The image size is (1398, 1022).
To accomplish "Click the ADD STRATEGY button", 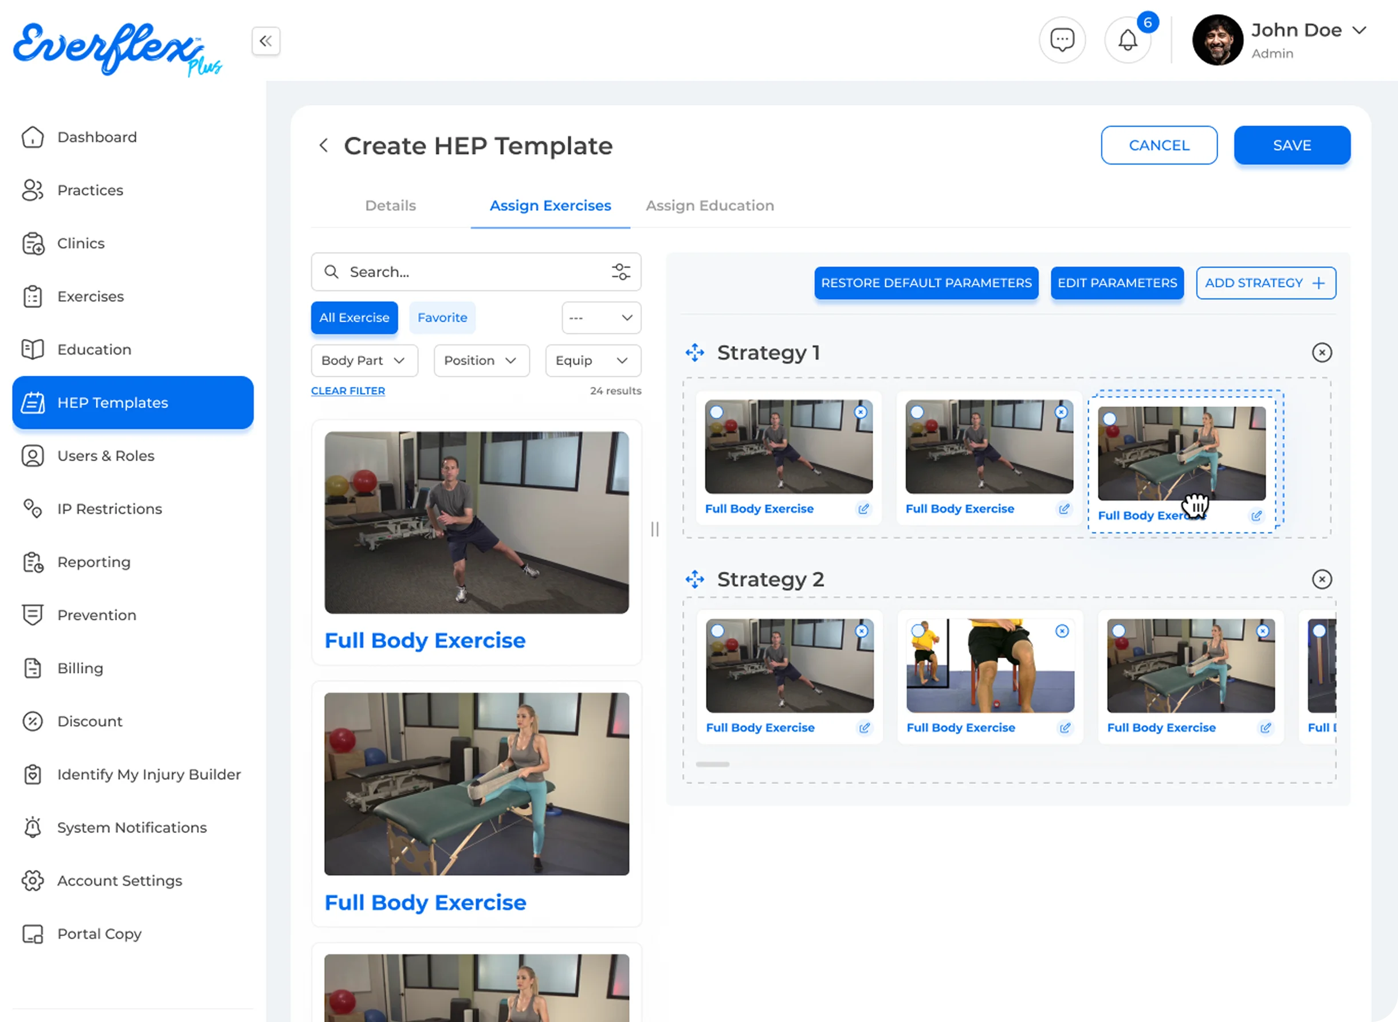I will [x=1265, y=283].
